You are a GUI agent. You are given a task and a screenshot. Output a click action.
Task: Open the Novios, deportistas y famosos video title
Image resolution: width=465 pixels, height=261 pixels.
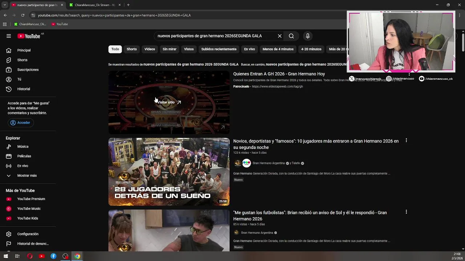point(316,144)
